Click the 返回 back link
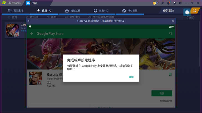 (190, 17)
